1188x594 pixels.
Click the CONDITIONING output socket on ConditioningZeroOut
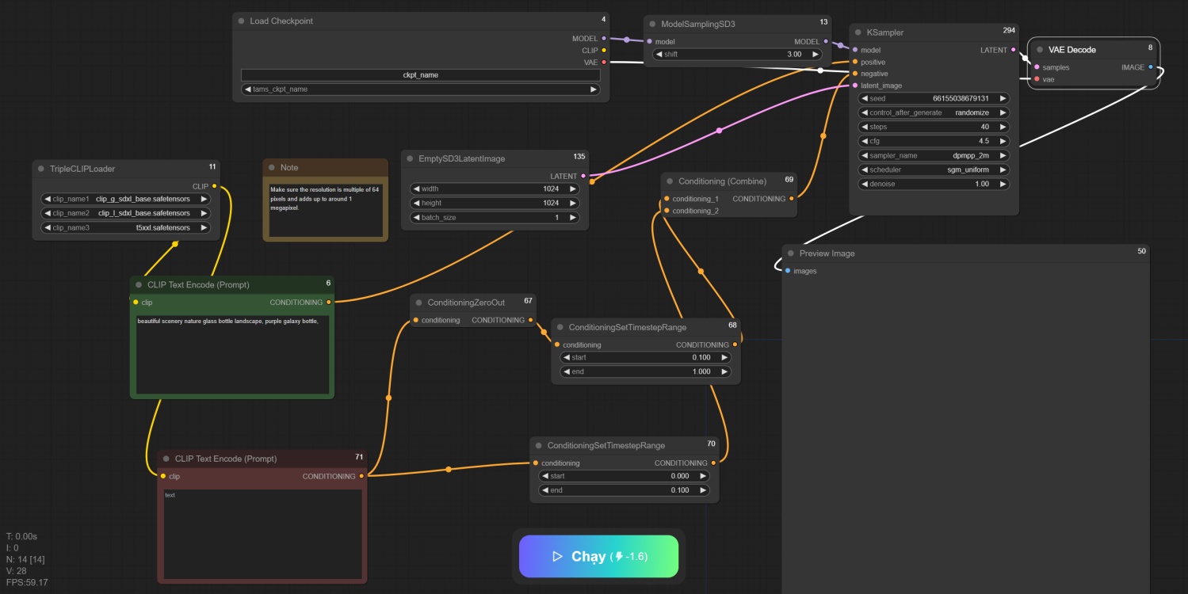click(x=531, y=320)
